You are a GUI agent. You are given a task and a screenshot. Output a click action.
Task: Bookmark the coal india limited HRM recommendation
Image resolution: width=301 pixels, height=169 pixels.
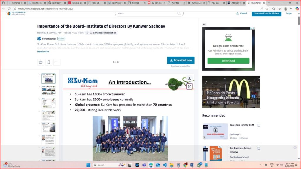[x=259, y=125]
